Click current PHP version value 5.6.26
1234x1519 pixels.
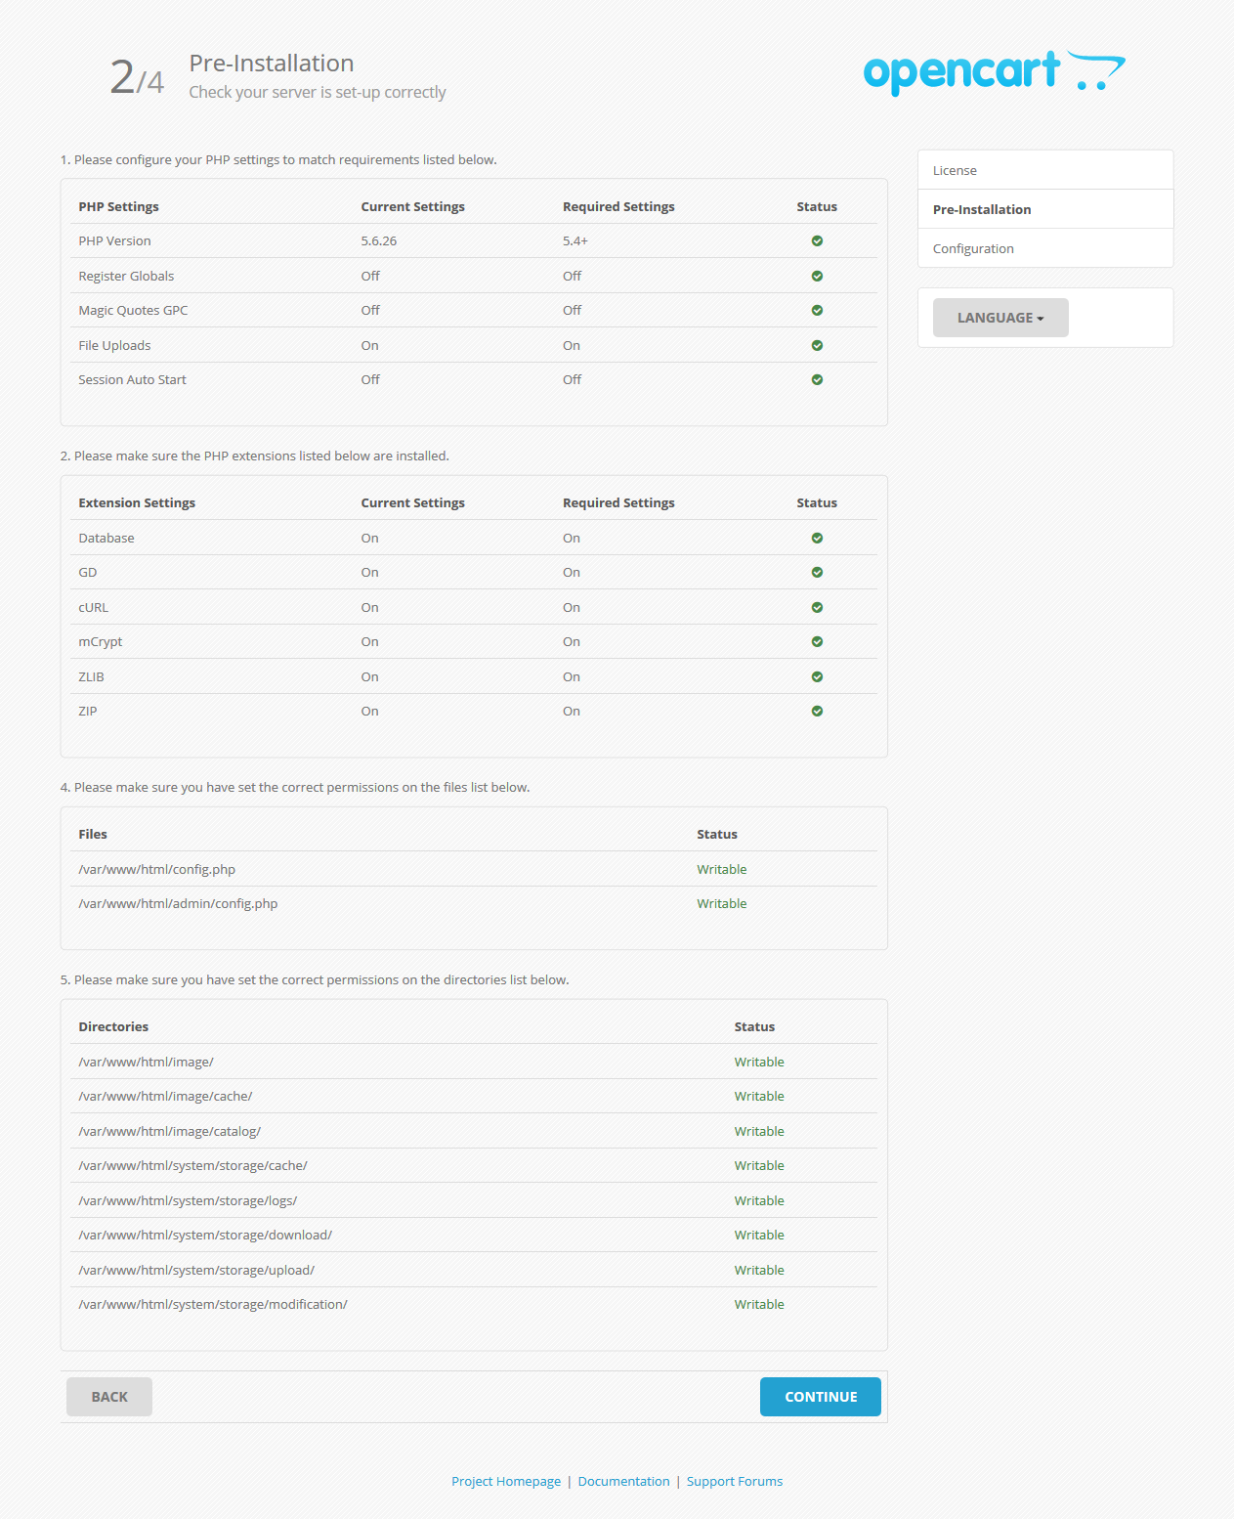[379, 241]
